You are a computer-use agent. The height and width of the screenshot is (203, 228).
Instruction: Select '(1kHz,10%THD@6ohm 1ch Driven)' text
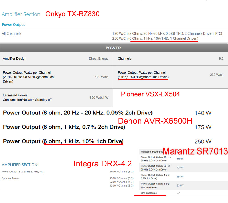[x=143, y=77]
